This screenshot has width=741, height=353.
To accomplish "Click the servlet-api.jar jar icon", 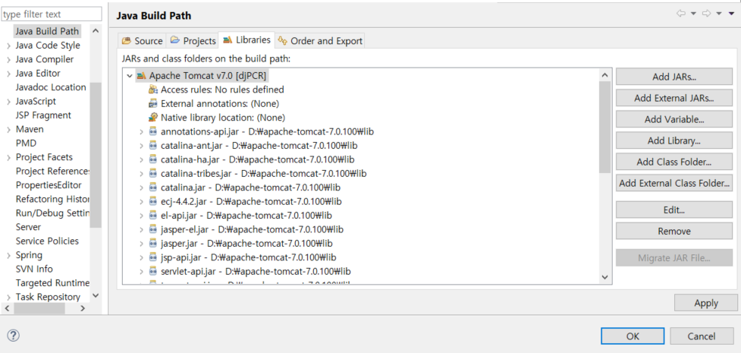I will point(152,272).
